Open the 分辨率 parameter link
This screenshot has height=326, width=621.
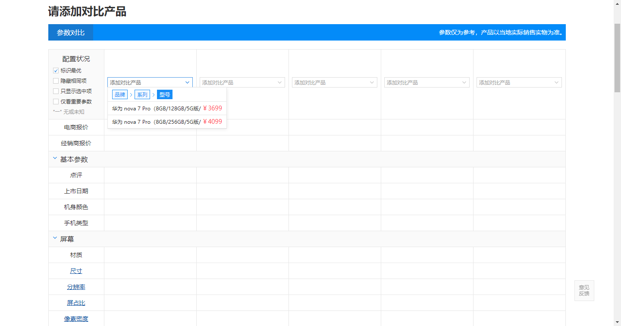(x=76, y=287)
